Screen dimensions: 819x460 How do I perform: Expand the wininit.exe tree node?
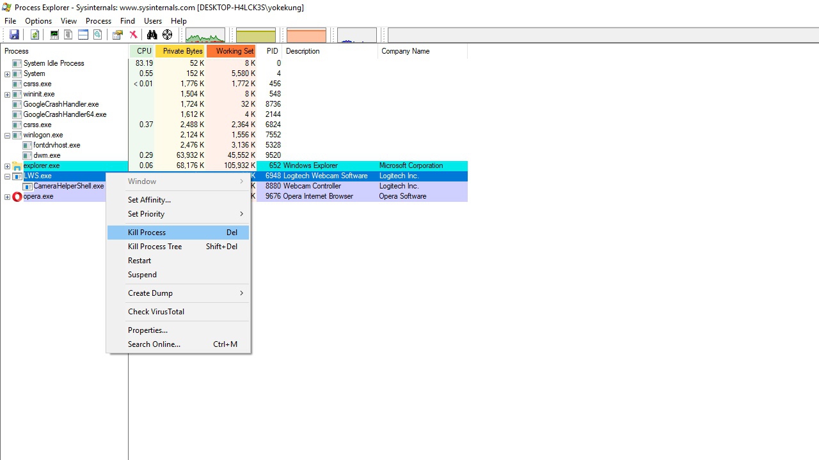click(7, 95)
